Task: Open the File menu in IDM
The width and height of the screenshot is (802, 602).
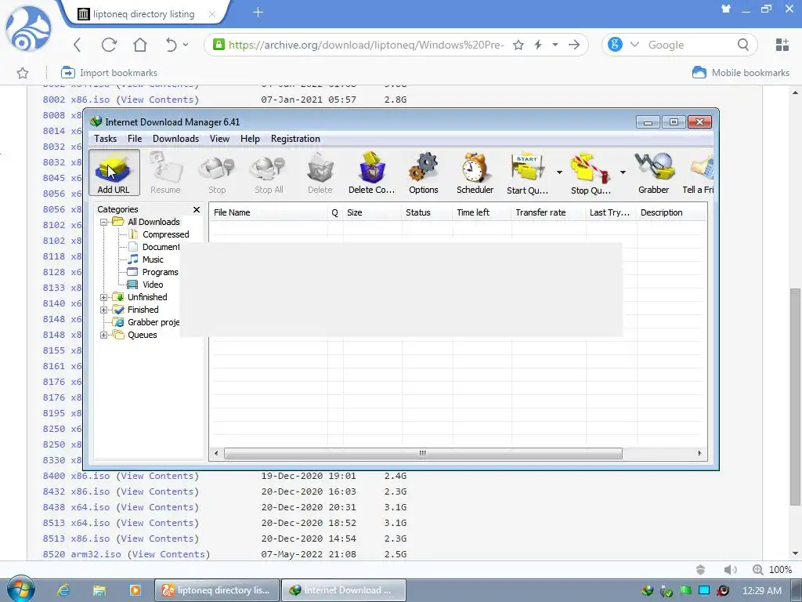Action: pyautogui.click(x=135, y=139)
